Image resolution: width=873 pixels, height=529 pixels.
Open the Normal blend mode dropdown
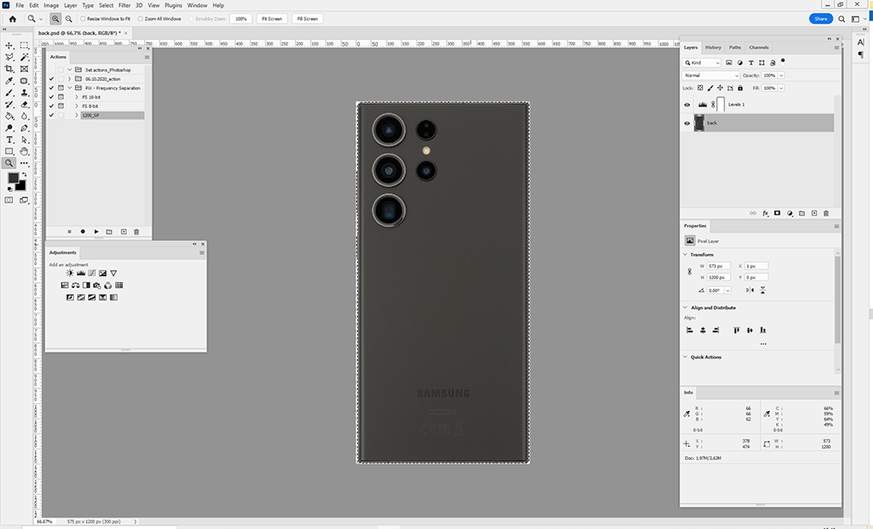[711, 75]
